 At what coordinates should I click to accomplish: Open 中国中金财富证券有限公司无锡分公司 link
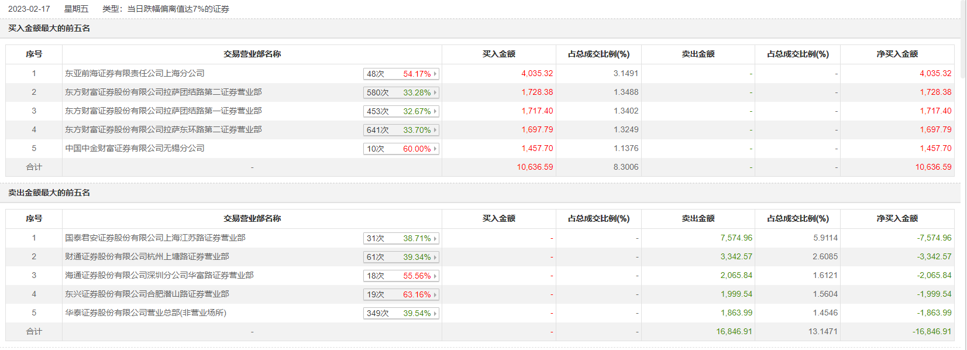[x=135, y=149]
